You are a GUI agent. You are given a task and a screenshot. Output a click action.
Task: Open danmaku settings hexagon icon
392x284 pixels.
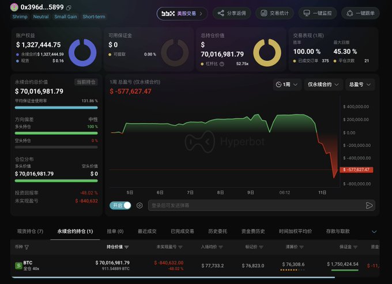tap(140, 206)
